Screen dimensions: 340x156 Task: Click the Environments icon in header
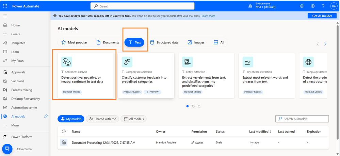click(x=250, y=6)
